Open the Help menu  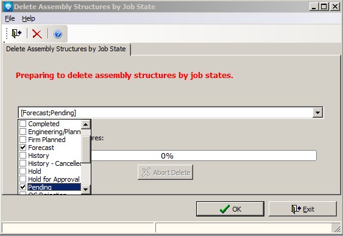click(x=29, y=19)
